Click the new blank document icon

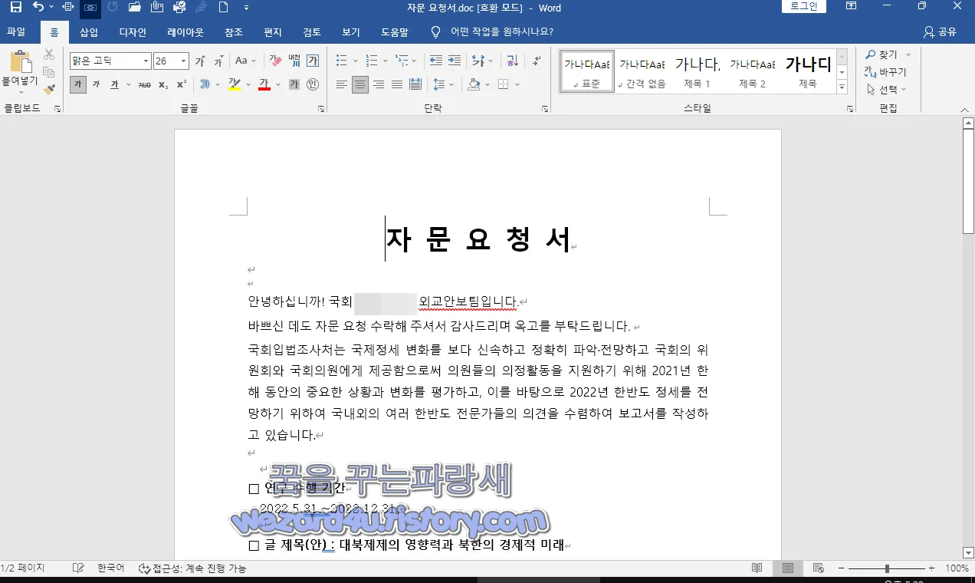click(224, 8)
